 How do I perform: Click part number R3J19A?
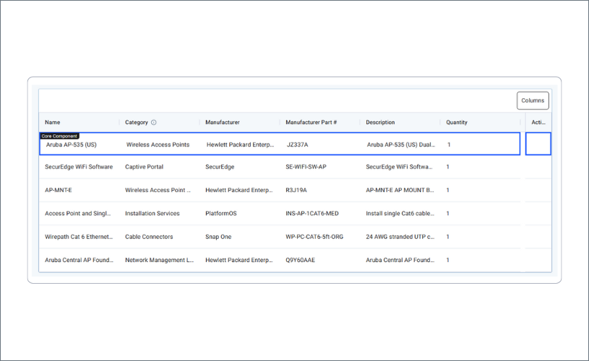[296, 190]
